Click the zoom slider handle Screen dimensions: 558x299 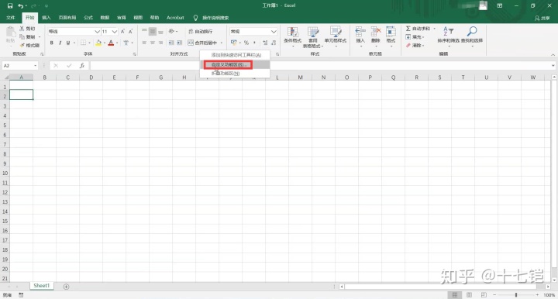tap(516, 295)
